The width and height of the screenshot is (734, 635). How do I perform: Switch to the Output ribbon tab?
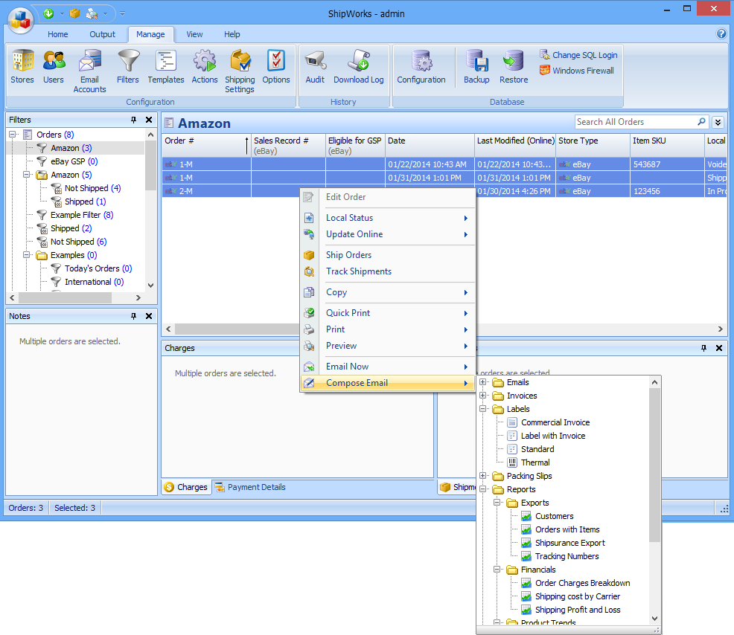pos(102,34)
